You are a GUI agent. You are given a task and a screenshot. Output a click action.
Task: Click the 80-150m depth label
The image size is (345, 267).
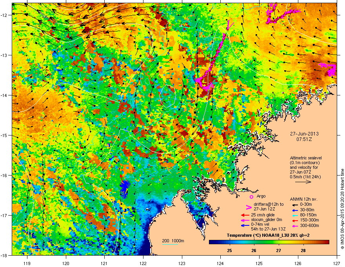point(308,215)
